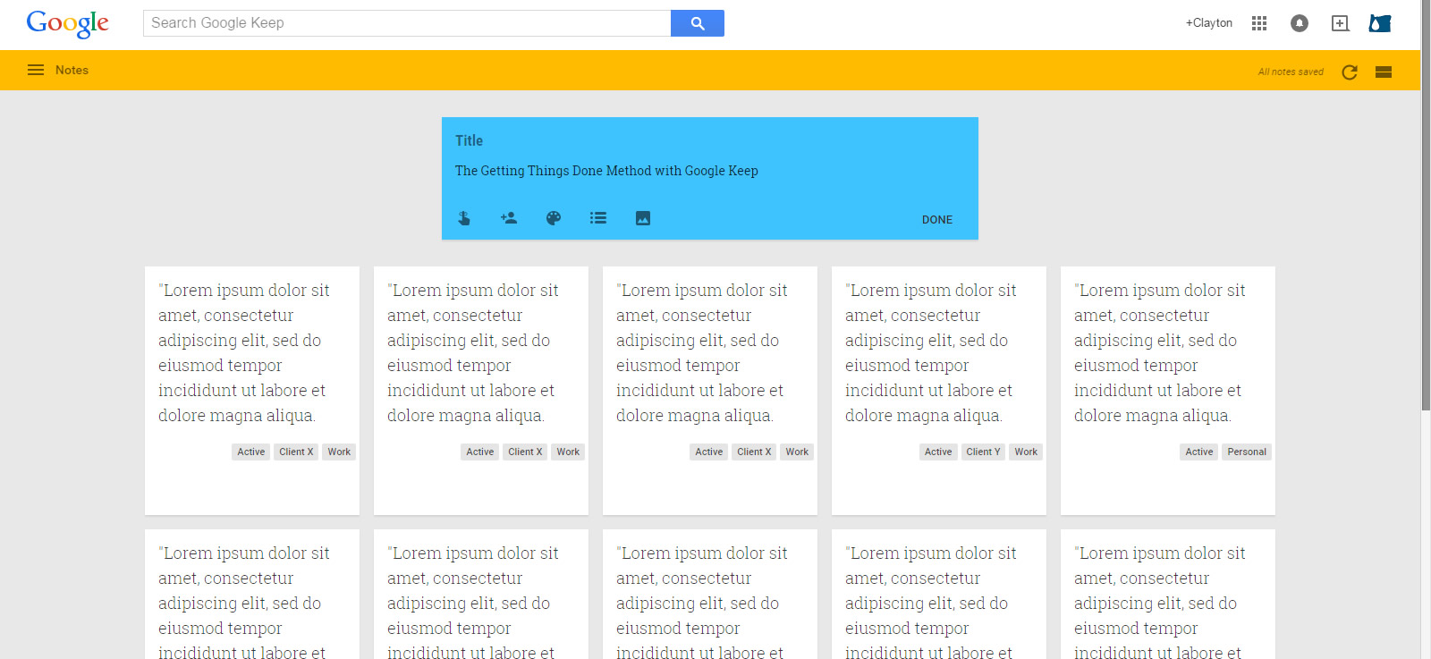Show checkboxes using the list icon
Viewport: 1431px width, 659px height.
598,218
